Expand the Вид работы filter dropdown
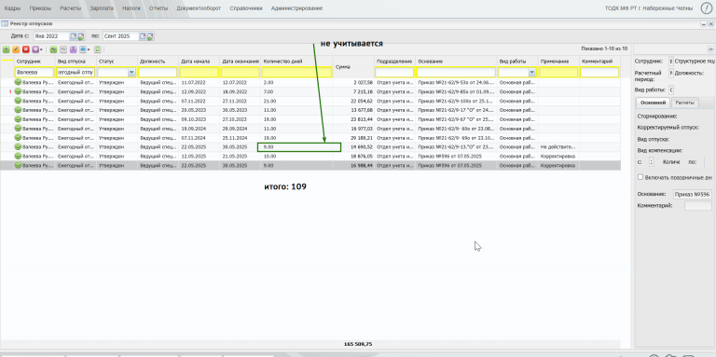716x357 pixels. point(532,72)
